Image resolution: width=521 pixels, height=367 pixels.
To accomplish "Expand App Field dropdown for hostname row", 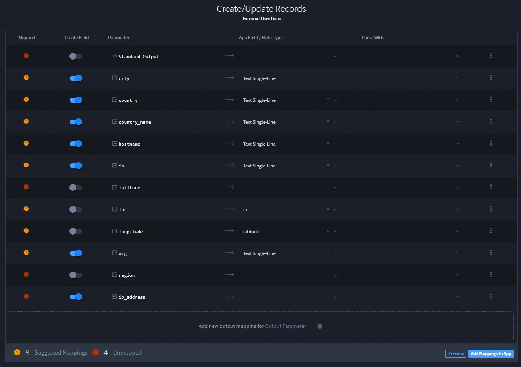I will coord(335,144).
